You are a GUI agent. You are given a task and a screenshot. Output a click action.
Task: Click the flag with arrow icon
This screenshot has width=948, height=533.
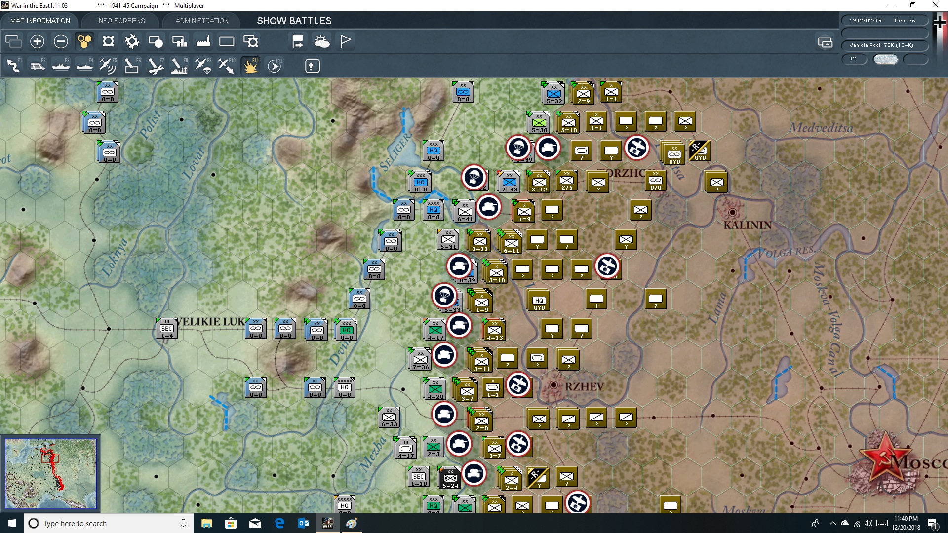pyautogui.click(x=298, y=41)
